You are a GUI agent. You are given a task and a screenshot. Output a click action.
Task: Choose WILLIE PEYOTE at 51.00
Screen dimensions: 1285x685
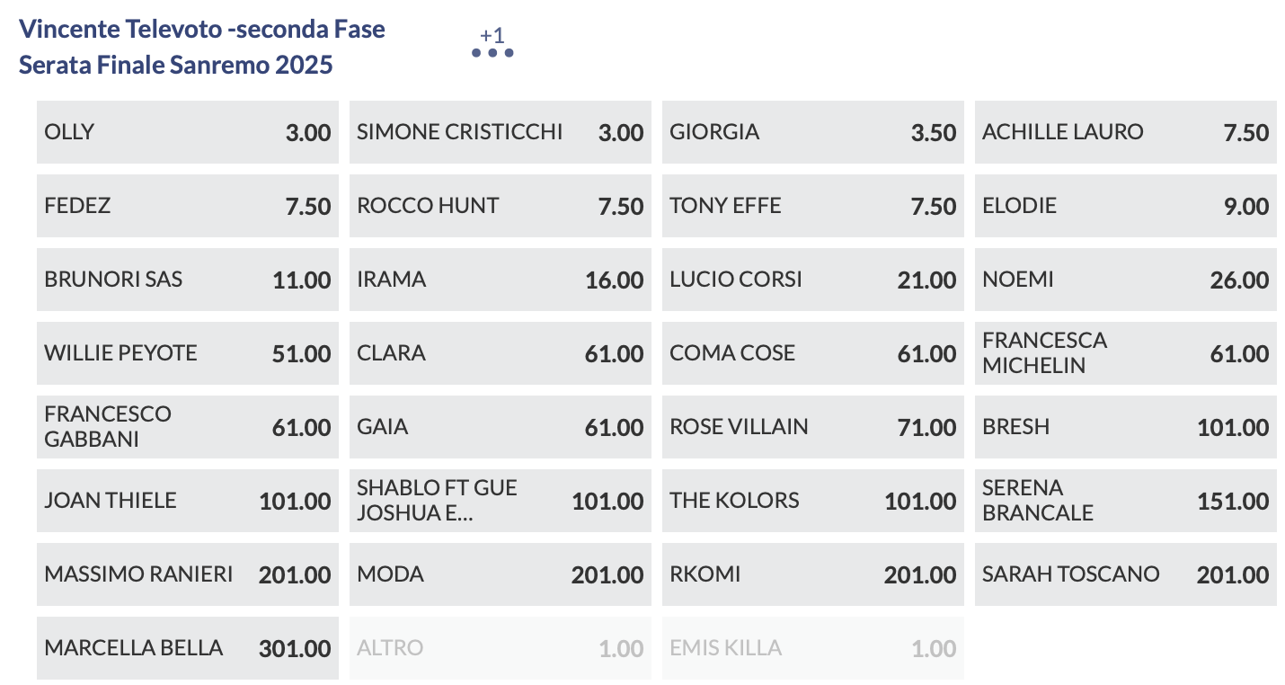pyautogui.click(x=187, y=353)
